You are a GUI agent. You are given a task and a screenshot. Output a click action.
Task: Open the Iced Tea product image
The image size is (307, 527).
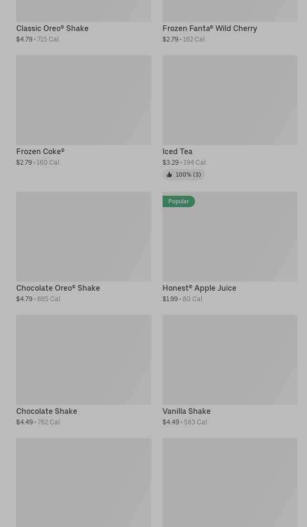click(230, 100)
